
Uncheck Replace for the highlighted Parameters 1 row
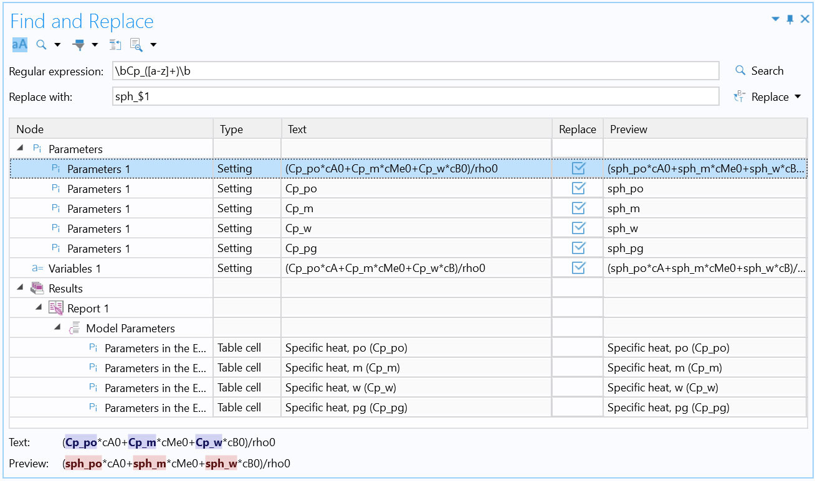pos(578,169)
